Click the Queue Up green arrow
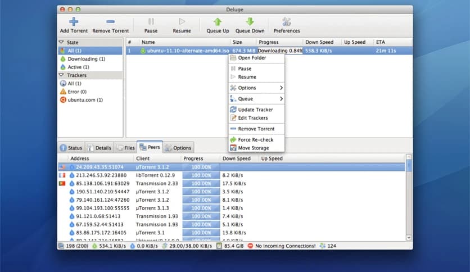The image size is (470, 272). (218, 21)
